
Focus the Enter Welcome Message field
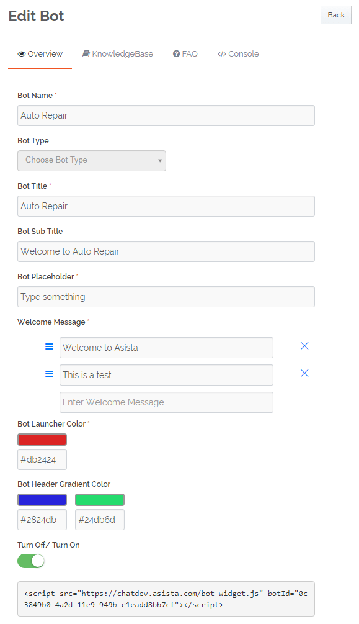click(x=166, y=402)
